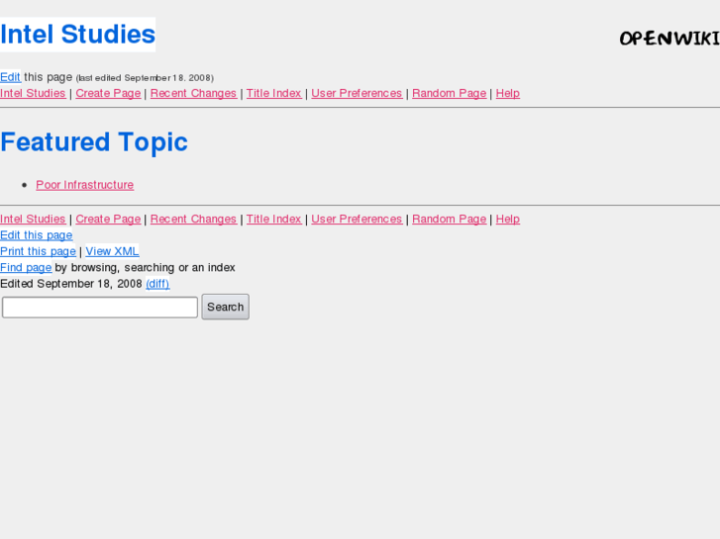The image size is (720, 539).
Task: Click the Find page link
Action: [x=26, y=267]
